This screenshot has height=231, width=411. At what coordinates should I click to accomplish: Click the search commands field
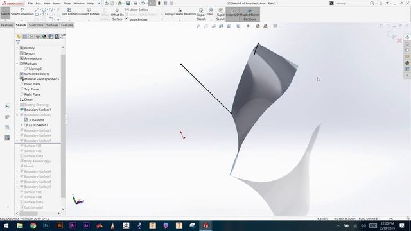[352, 3]
